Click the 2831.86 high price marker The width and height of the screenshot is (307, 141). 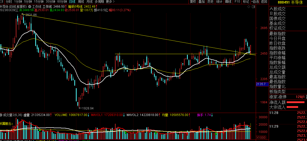click(x=31, y=15)
